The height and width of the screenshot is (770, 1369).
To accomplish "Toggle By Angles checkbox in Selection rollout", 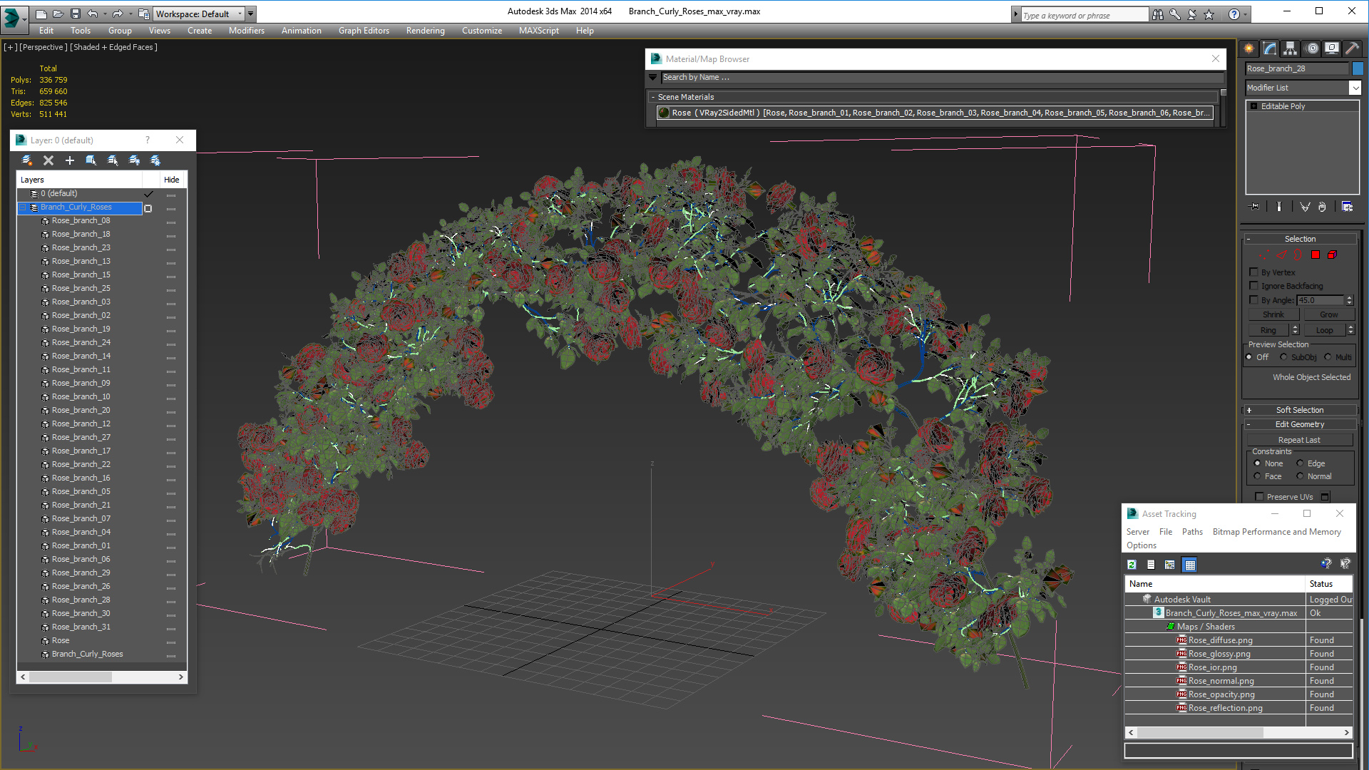I will click(1253, 300).
